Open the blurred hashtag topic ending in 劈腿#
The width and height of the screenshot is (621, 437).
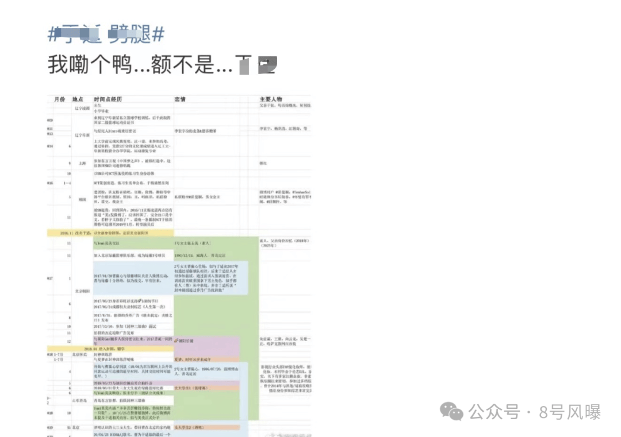[106, 35]
